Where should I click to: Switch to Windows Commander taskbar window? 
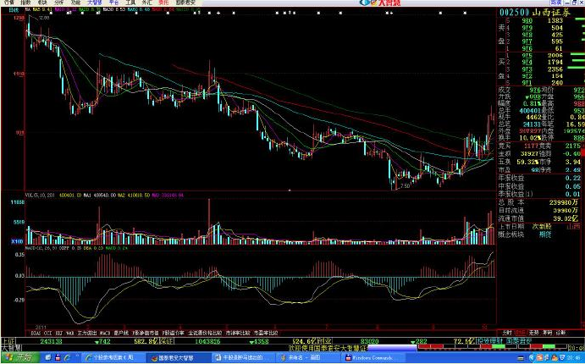coord(373,358)
